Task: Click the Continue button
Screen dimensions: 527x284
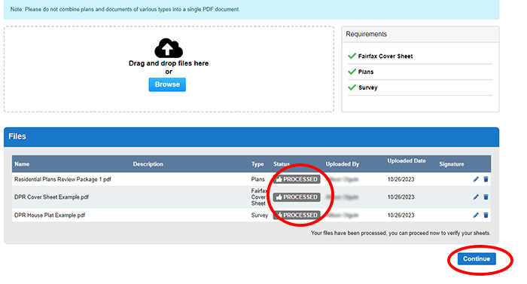Action: coord(477,258)
